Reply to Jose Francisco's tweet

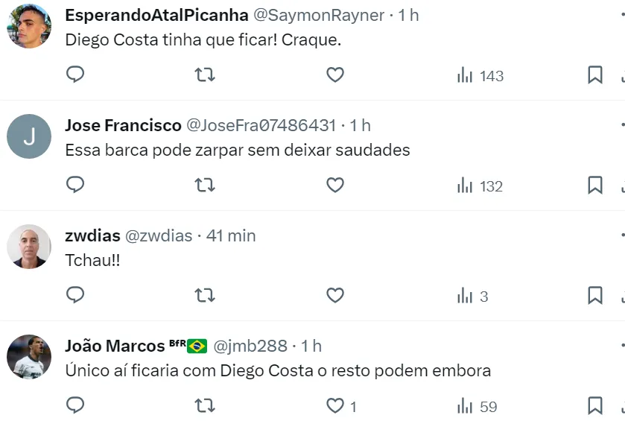75,185
